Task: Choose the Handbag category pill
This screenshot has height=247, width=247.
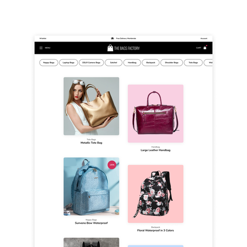Action: [132, 63]
